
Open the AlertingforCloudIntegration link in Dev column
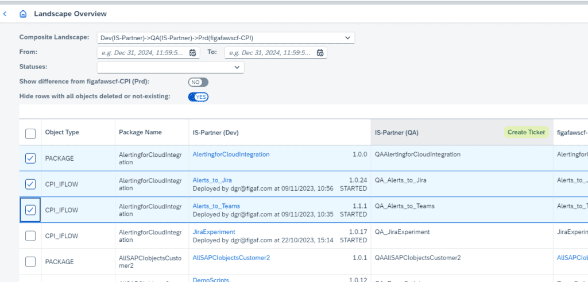[231, 154]
